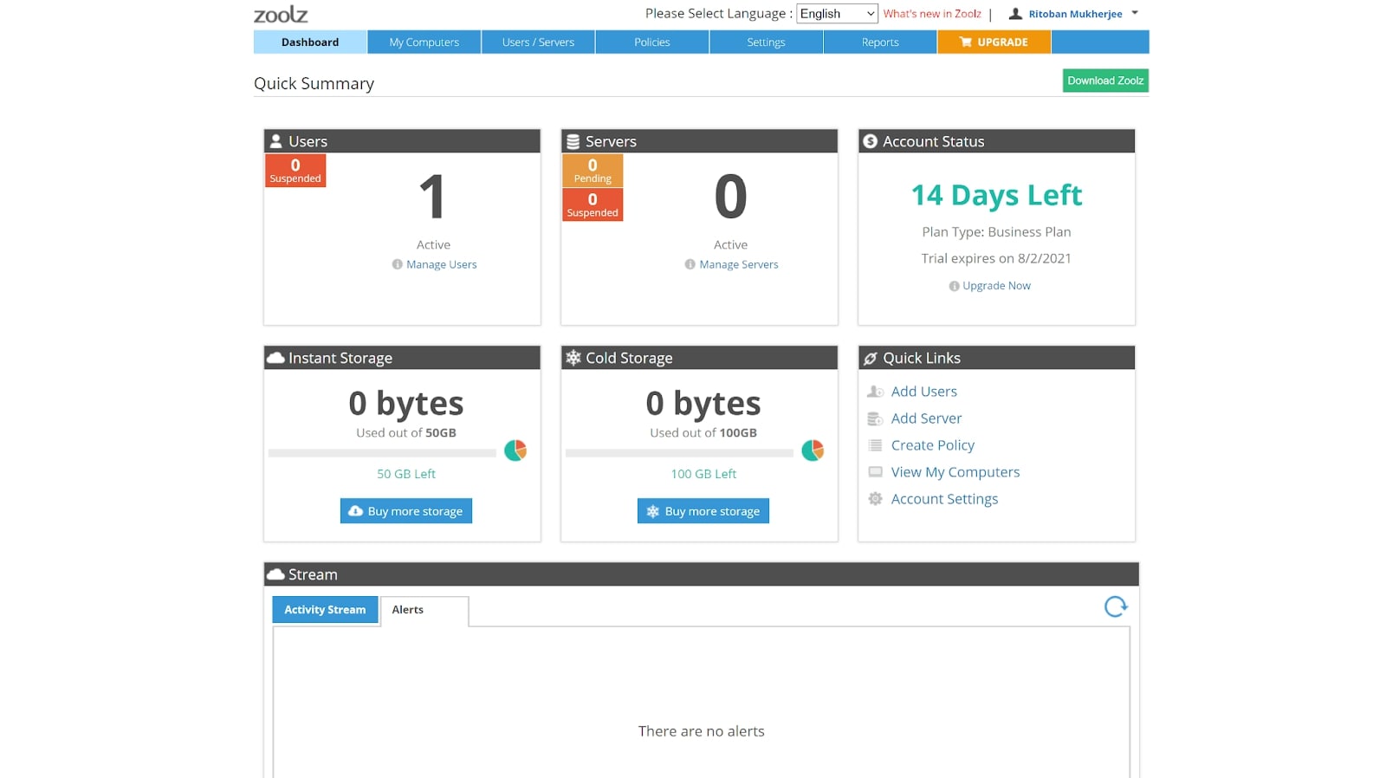
Task: Click the View My Computers monitor icon
Action: (x=875, y=472)
